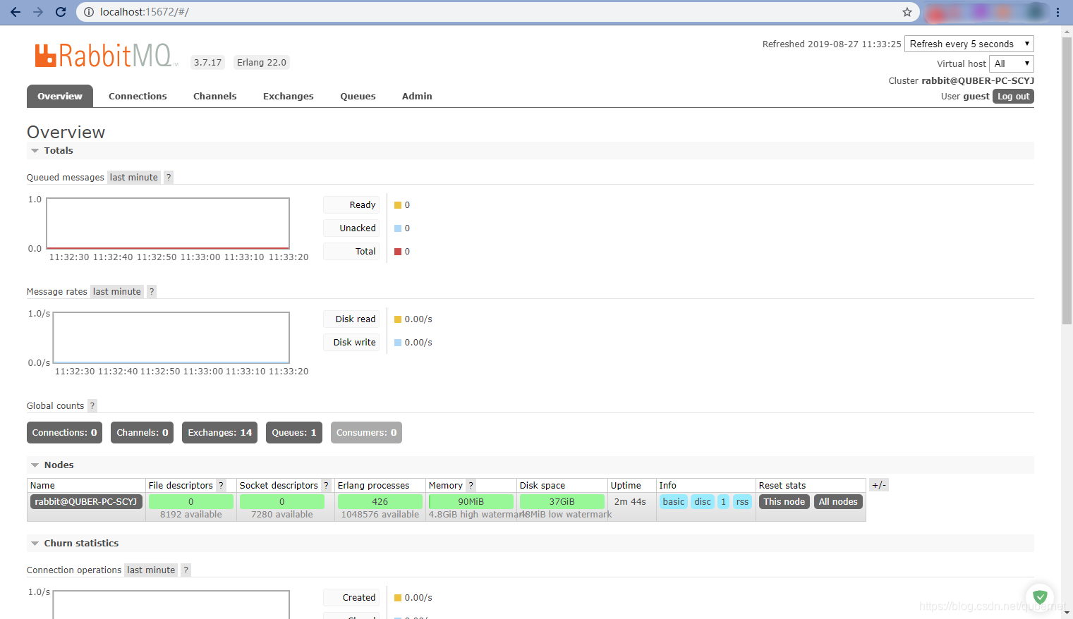Open help for File descriptors column
Screen dimensions: 1073x619
[221, 485]
